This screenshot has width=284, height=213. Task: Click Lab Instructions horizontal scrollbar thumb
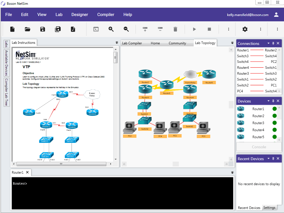point(61,164)
